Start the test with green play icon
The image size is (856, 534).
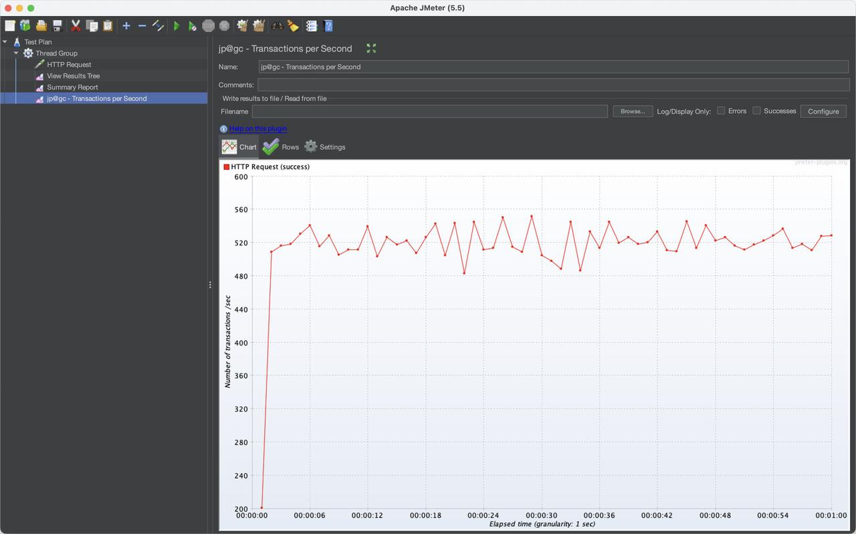click(177, 26)
